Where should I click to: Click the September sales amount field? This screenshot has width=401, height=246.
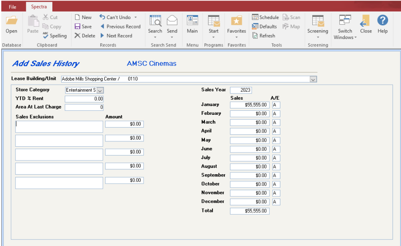point(250,176)
